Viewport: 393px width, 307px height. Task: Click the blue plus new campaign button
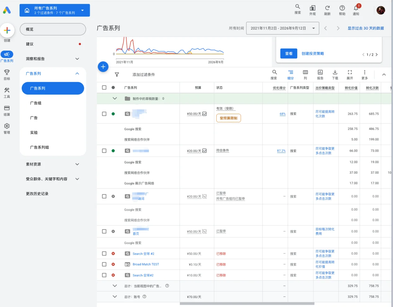tap(103, 67)
